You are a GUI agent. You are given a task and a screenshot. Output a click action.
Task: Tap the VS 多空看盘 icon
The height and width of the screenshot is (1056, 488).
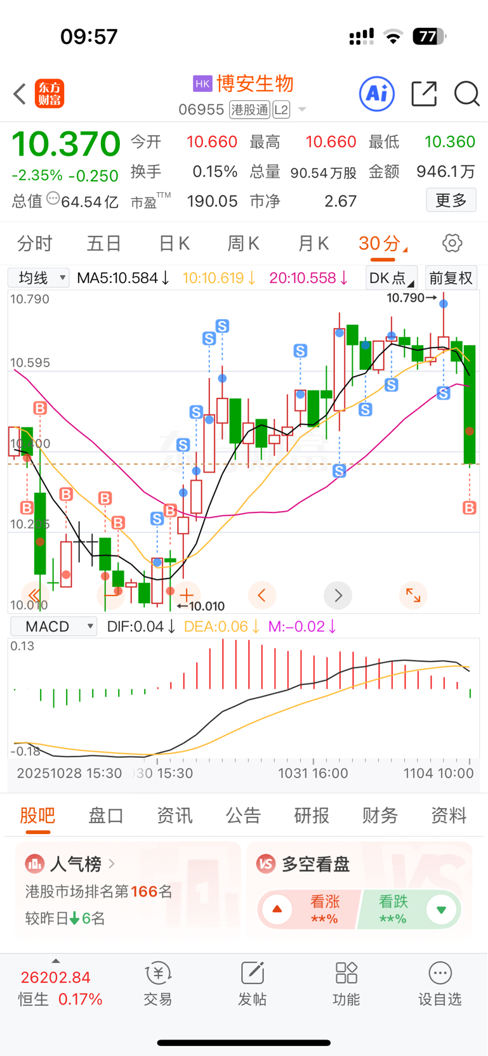(266, 863)
